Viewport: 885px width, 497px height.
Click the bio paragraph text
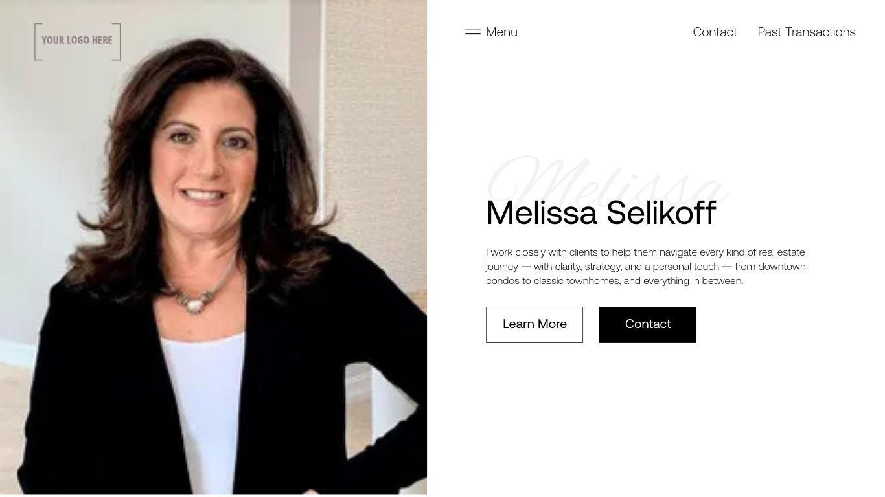(646, 266)
